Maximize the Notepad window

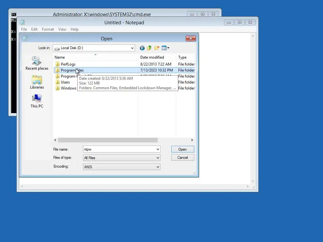click(240, 22)
